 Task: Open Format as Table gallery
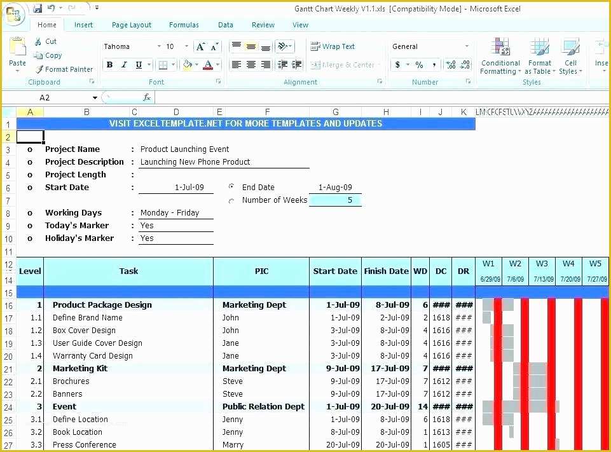(x=540, y=56)
